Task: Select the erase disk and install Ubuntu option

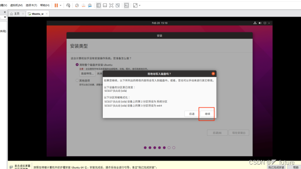Action: point(77,65)
